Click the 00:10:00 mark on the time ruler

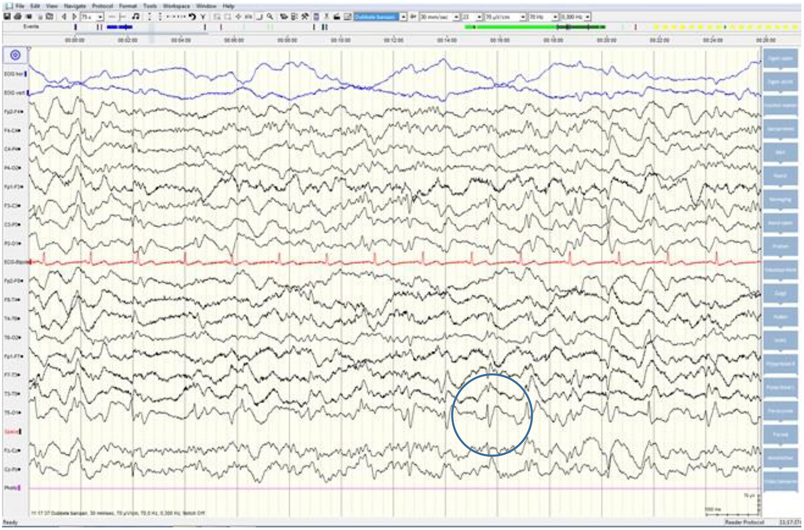click(x=340, y=40)
